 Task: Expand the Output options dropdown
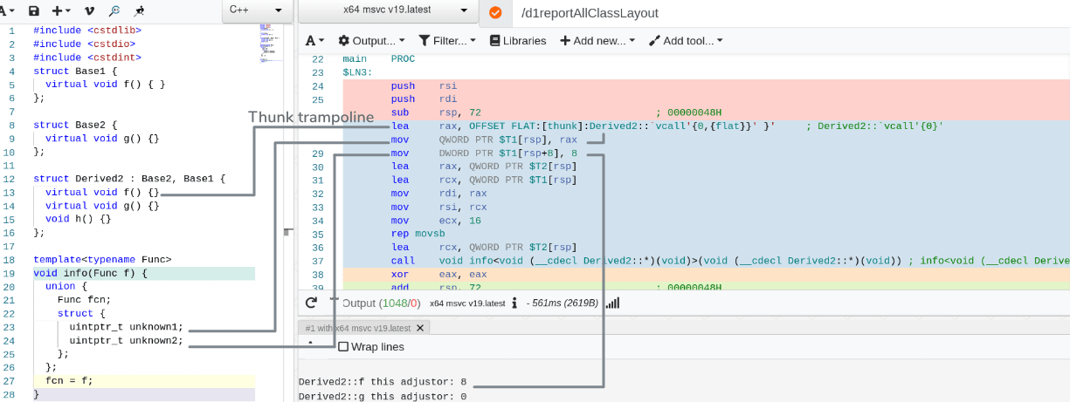coord(372,41)
